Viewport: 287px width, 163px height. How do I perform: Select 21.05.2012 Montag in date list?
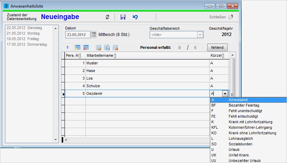(x=23, y=33)
